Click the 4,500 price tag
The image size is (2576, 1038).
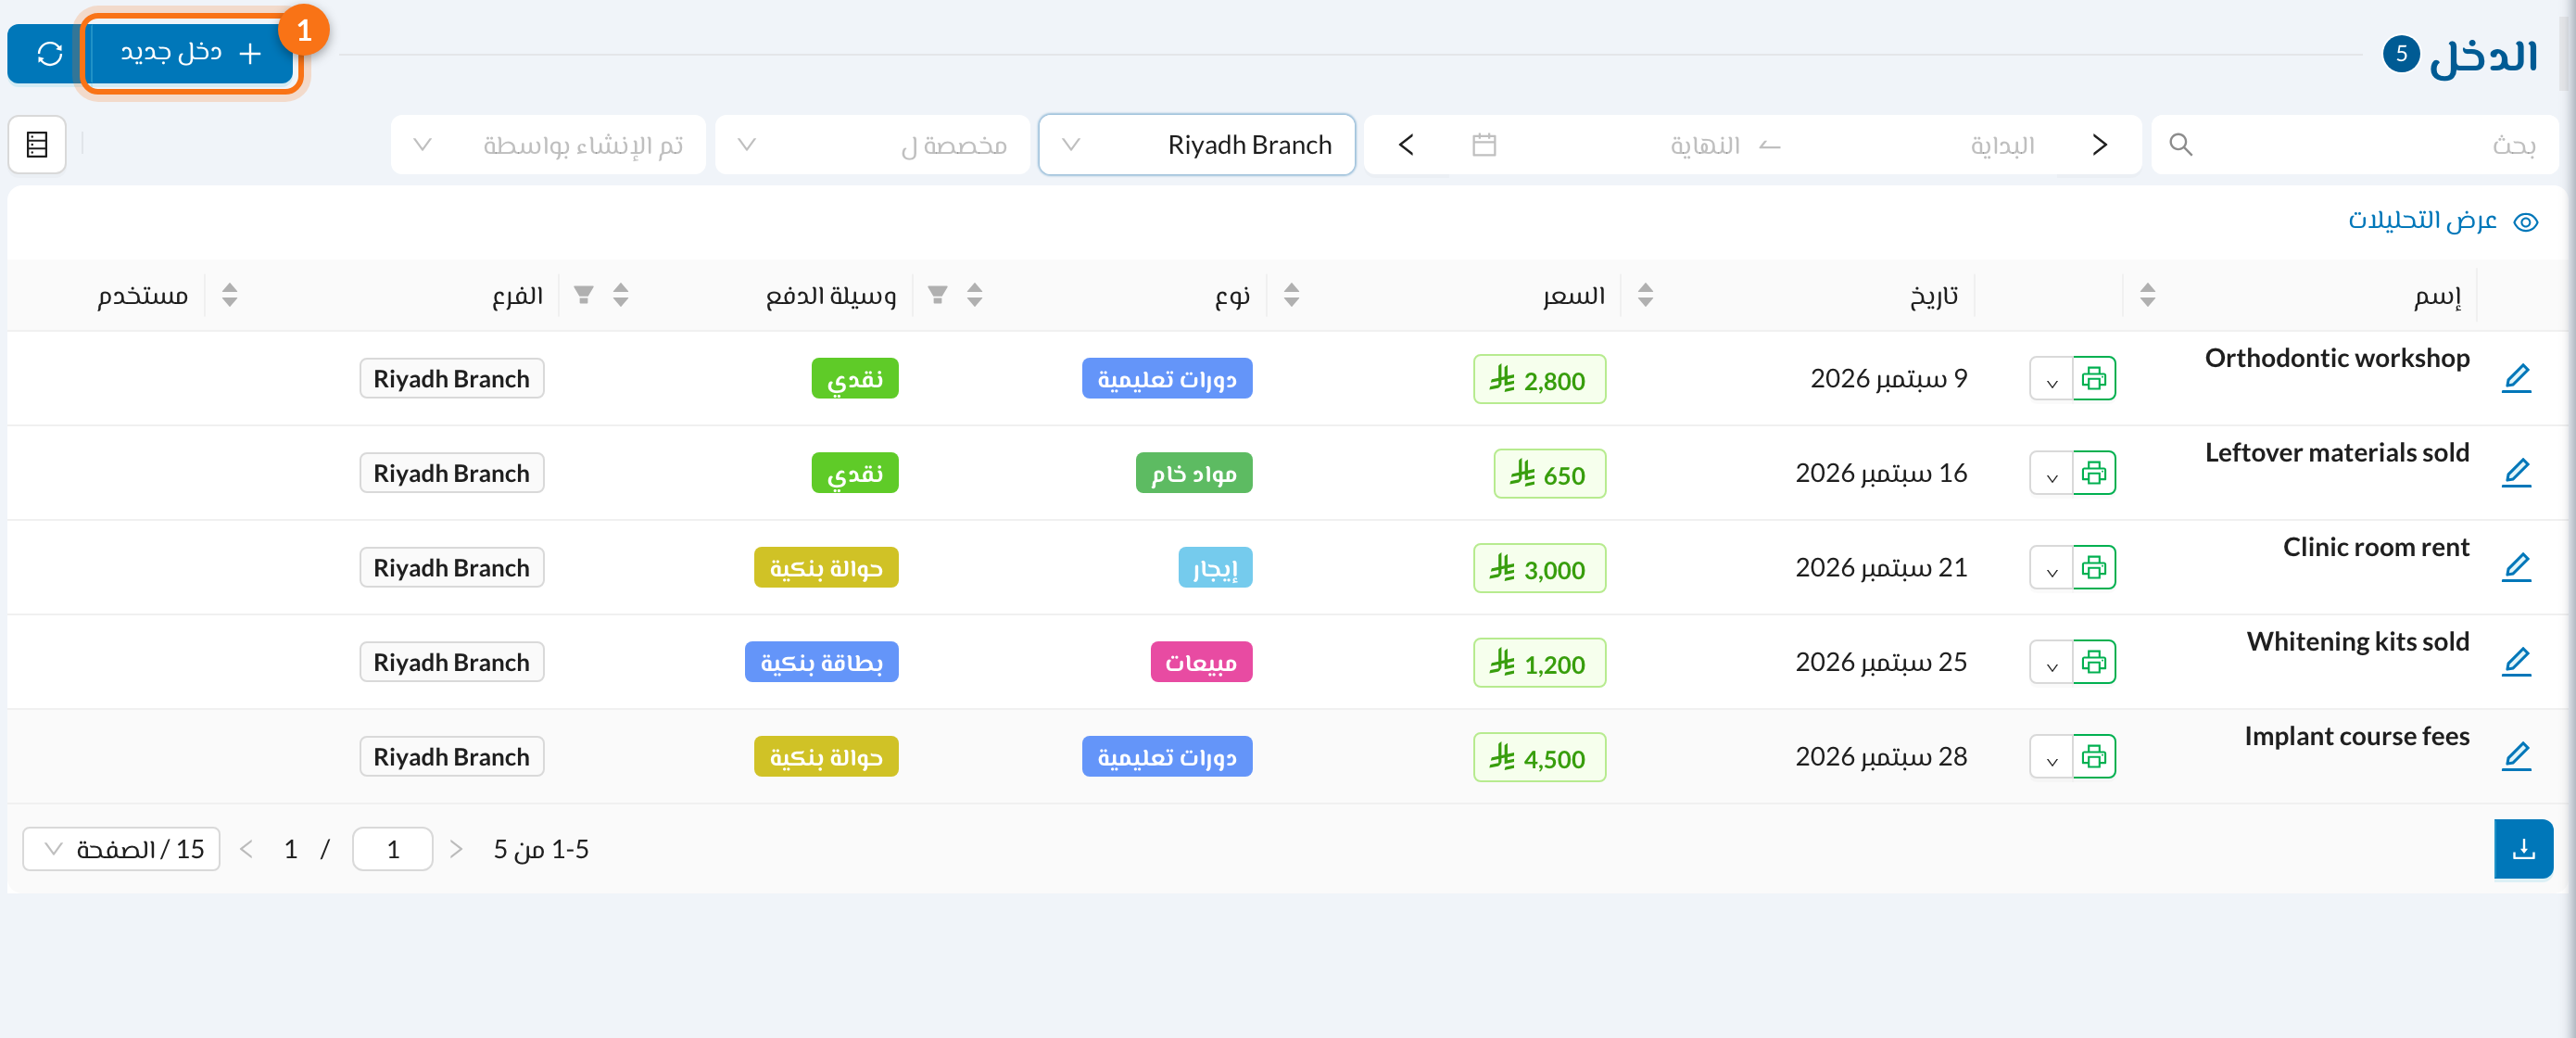point(1539,757)
